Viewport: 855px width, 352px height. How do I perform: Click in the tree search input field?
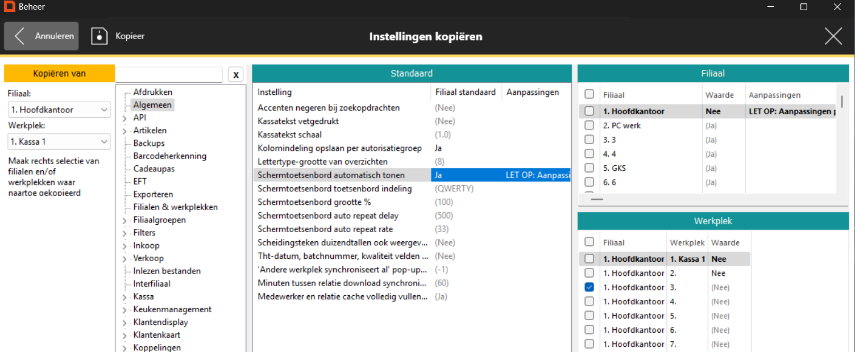tap(169, 75)
